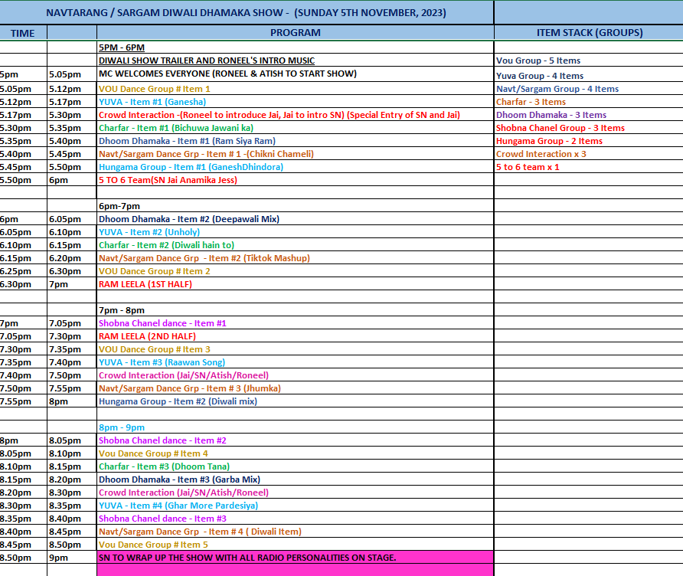Select cell 'RAM LEELA (2ND HALF)'
Viewport: 683px width, 576px height.
pos(296,336)
